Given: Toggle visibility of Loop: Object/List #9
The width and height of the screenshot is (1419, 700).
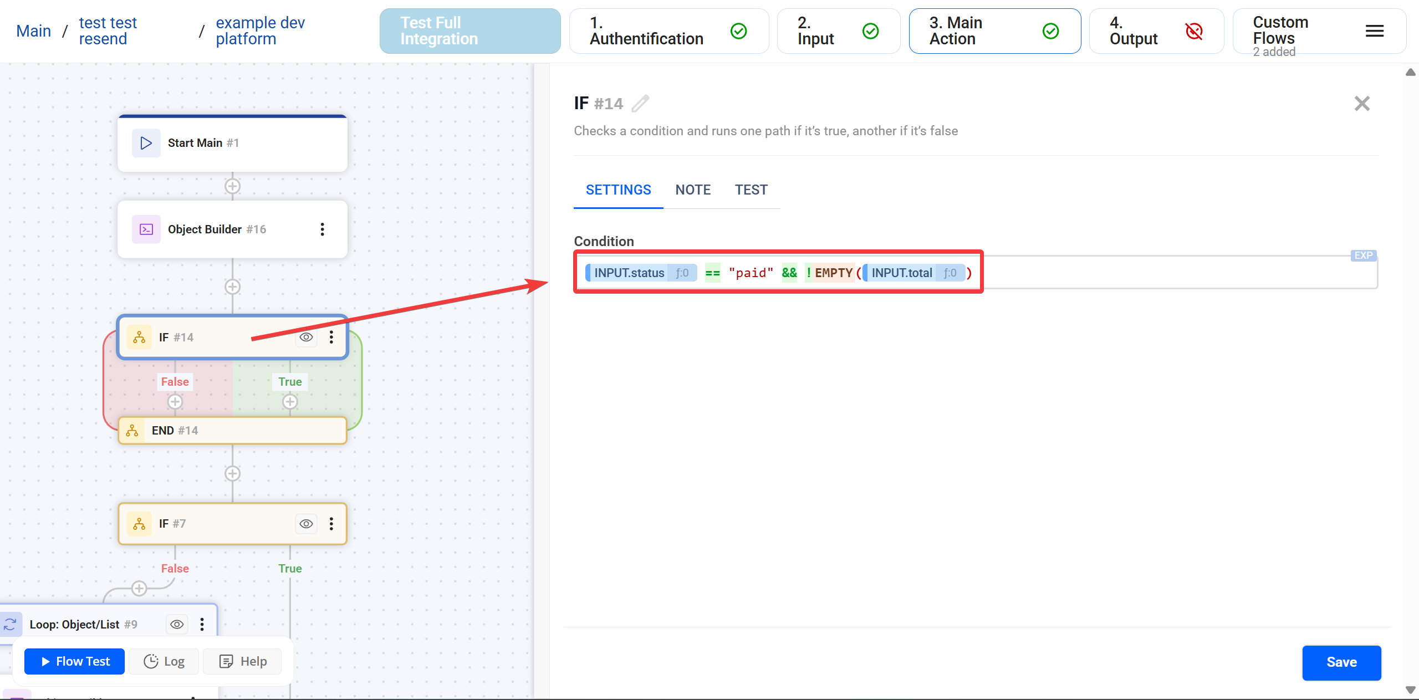Looking at the screenshot, I should point(177,625).
